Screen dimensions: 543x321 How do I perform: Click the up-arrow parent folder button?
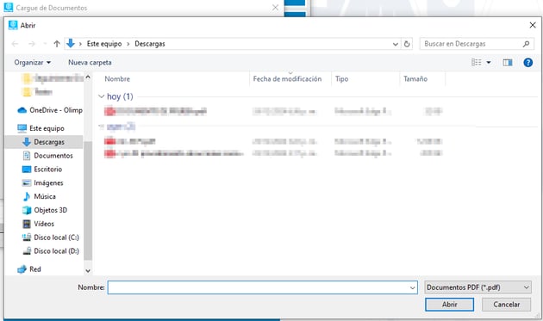[57, 44]
